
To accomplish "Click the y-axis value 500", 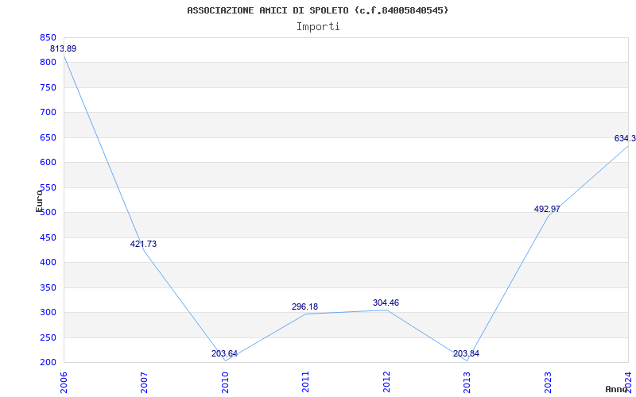I will pyautogui.click(x=48, y=213).
